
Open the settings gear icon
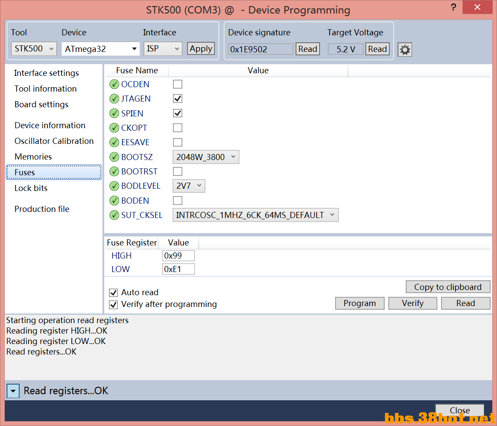pyautogui.click(x=405, y=50)
